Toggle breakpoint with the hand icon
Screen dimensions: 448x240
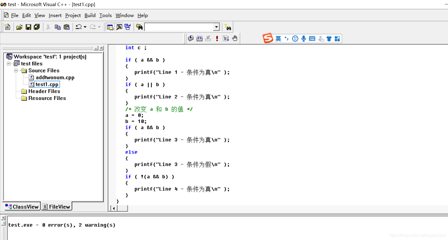point(235,38)
